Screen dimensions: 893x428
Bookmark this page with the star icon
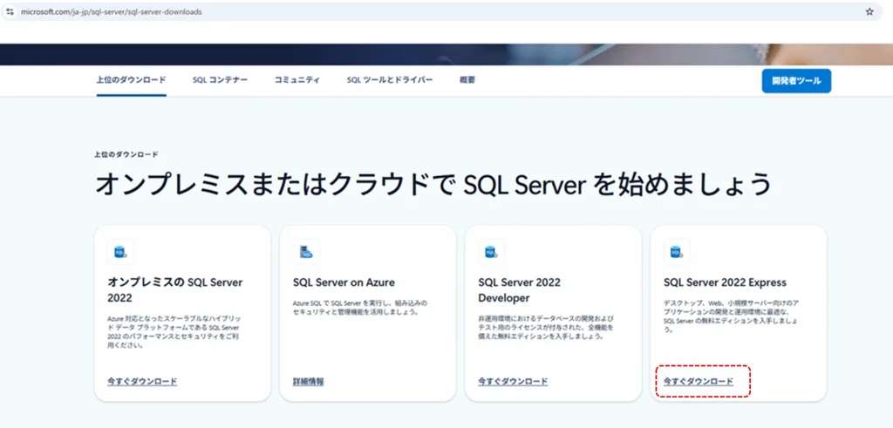tap(869, 12)
